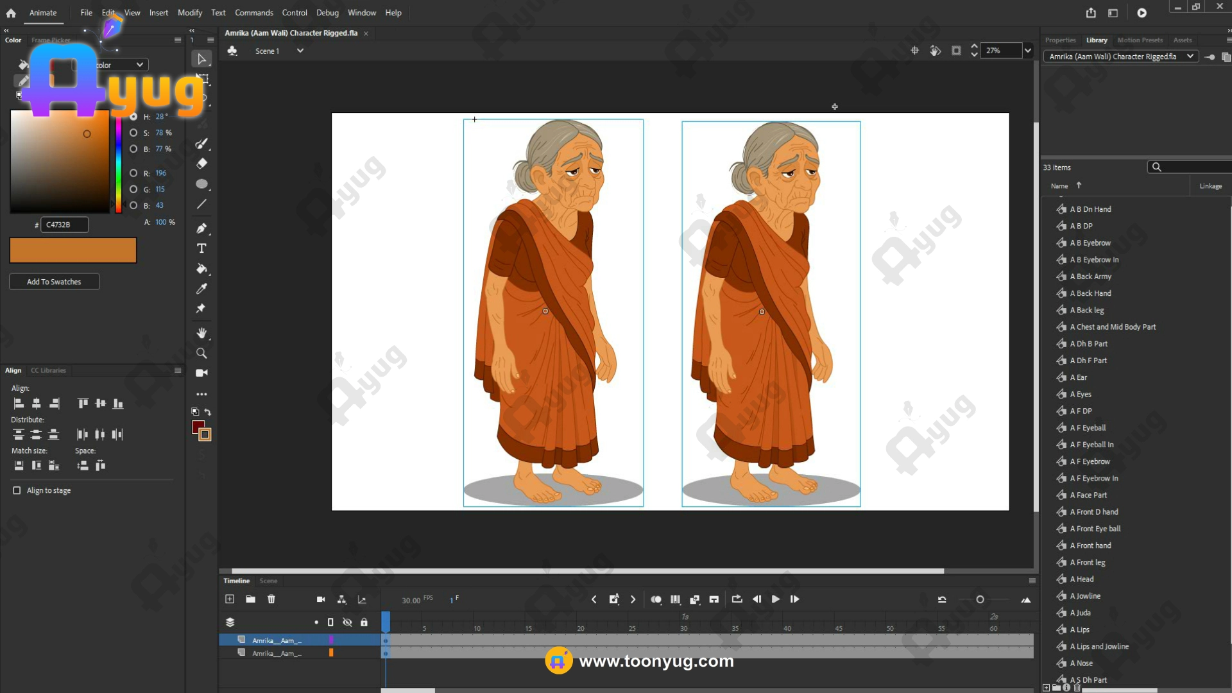The height and width of the screenshot is (693, 1232).
Task: Select the Paint Bucket tool
Action: point(201,269)
